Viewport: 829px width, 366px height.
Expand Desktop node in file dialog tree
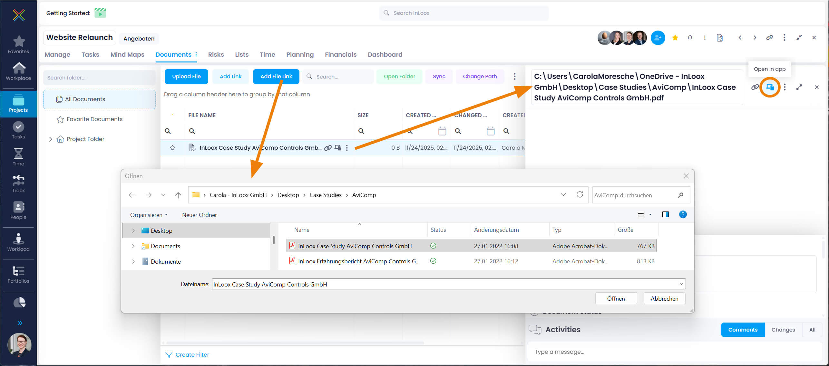[133, 230]
